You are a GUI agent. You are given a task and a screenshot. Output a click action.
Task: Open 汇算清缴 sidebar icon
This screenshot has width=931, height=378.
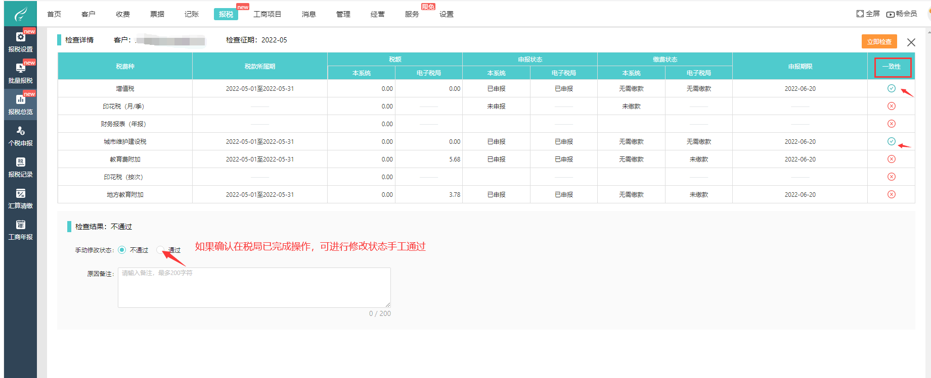[20, 198]
